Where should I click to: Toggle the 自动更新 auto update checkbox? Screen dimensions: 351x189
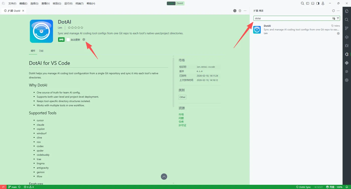pos(68,40)
